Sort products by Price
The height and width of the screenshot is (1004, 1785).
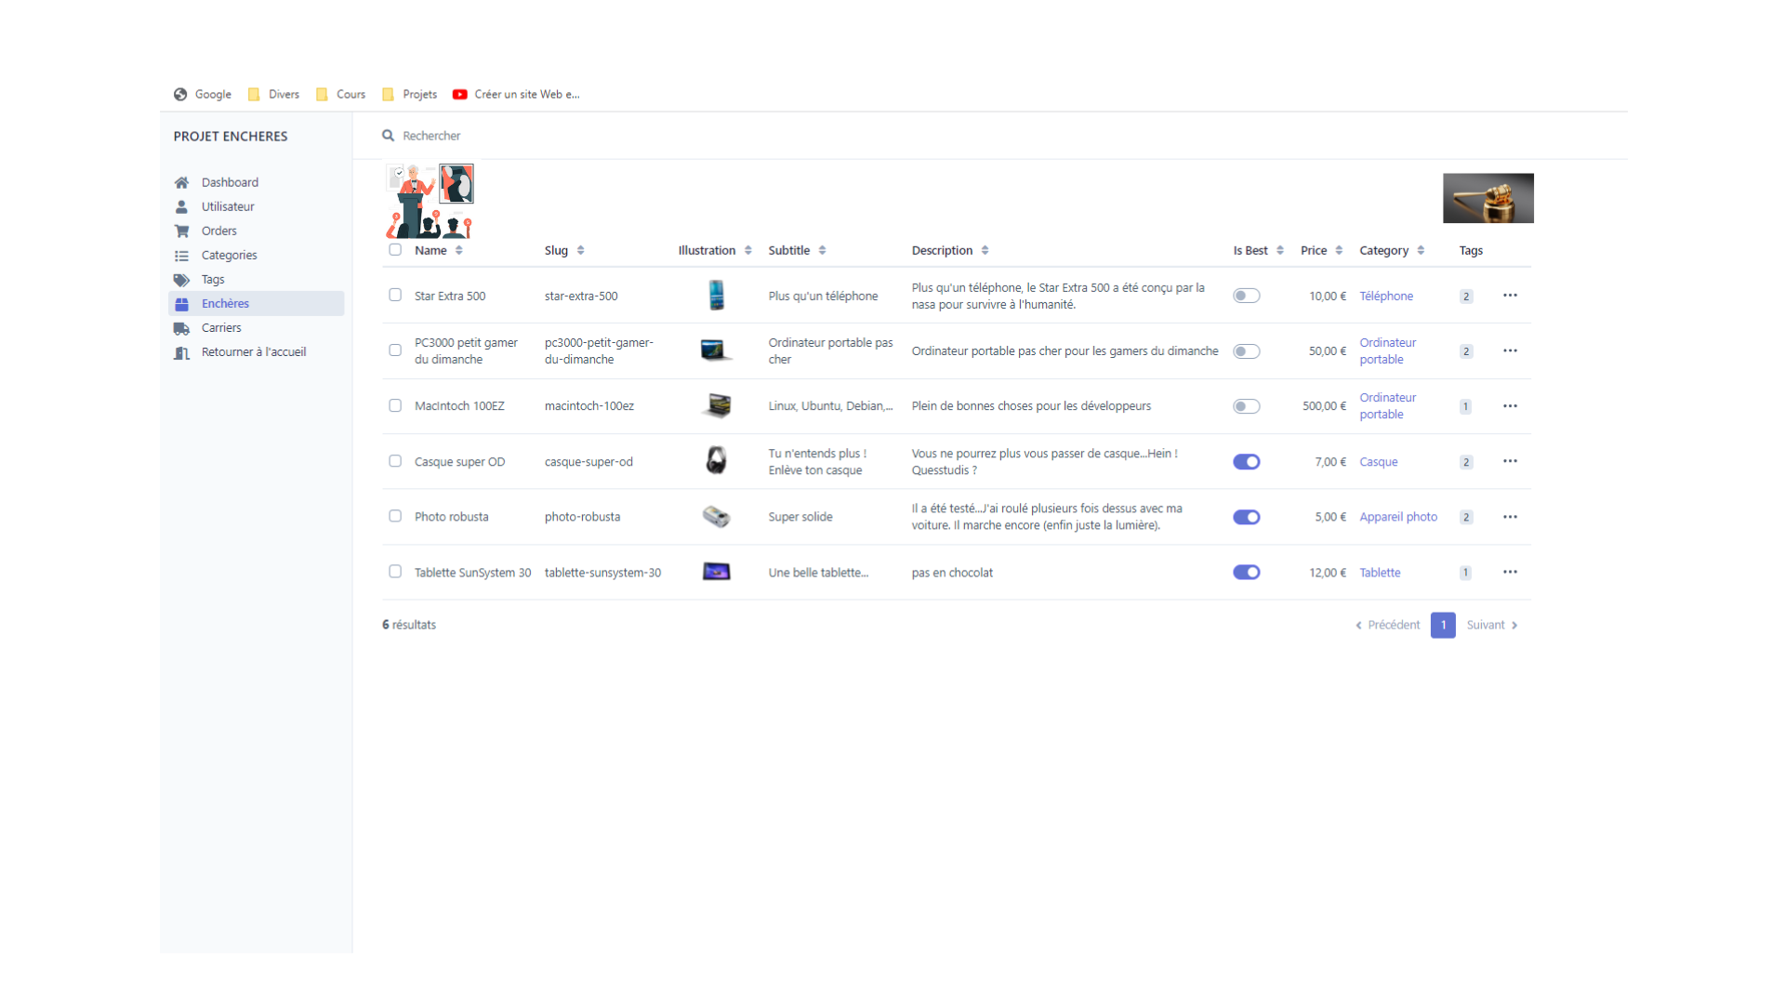(1337, 250)
